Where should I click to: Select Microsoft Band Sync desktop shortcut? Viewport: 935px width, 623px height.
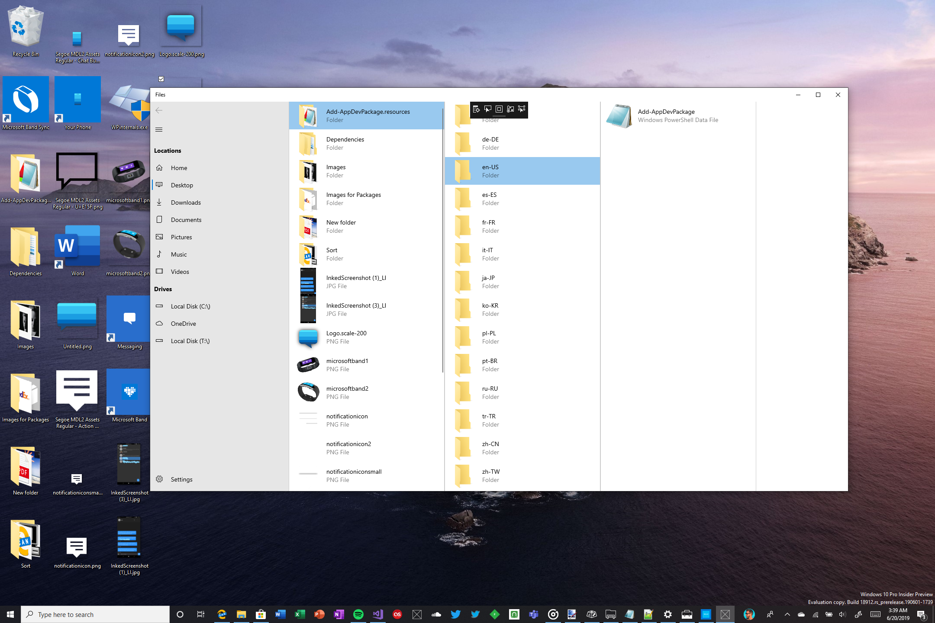click(26, 104)
